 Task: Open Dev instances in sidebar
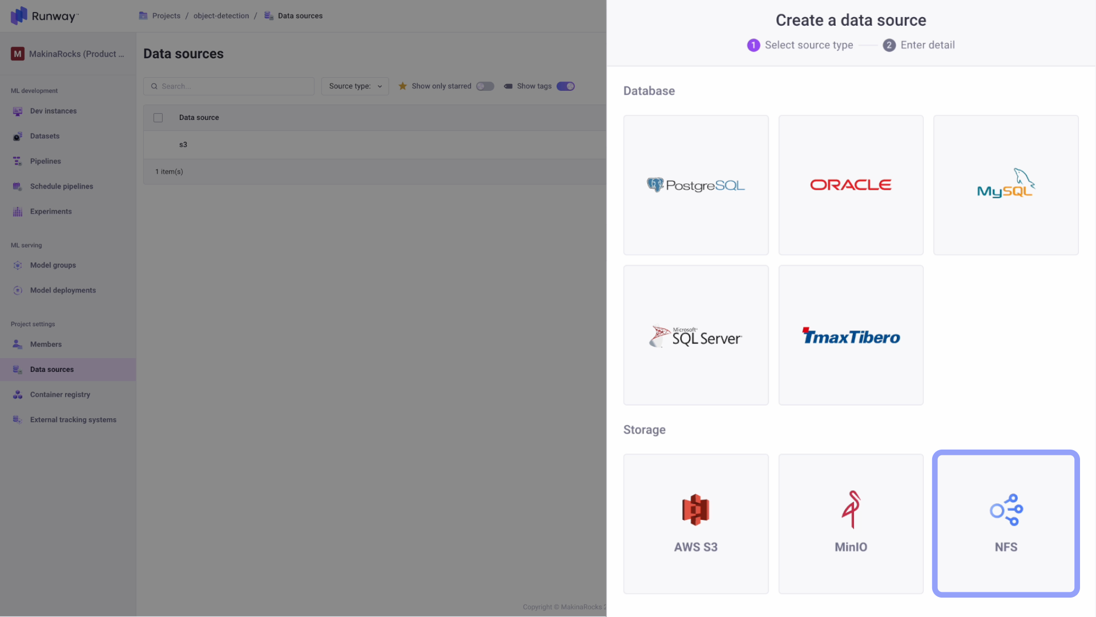click(68, 111)
